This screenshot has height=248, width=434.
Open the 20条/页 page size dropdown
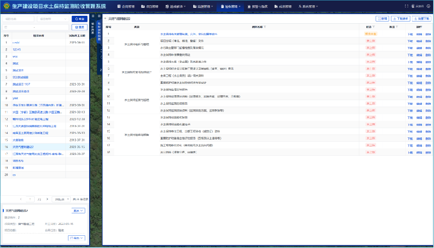61,199
